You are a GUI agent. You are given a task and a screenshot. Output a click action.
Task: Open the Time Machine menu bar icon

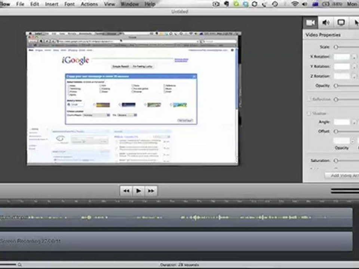(x=275, y=4)
